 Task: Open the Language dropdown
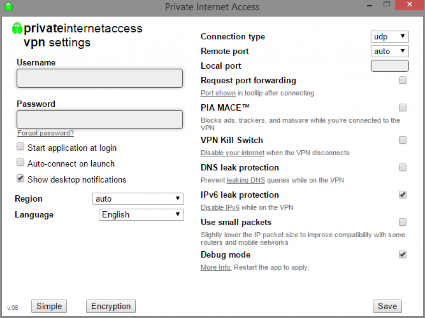141,214
